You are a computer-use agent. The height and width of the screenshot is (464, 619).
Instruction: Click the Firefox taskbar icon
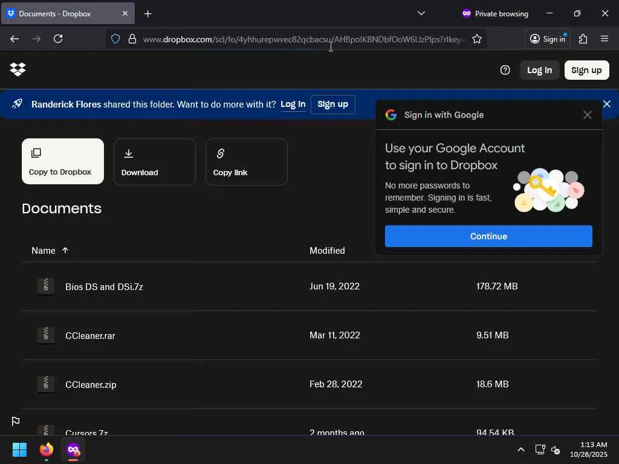coord(47,449)
